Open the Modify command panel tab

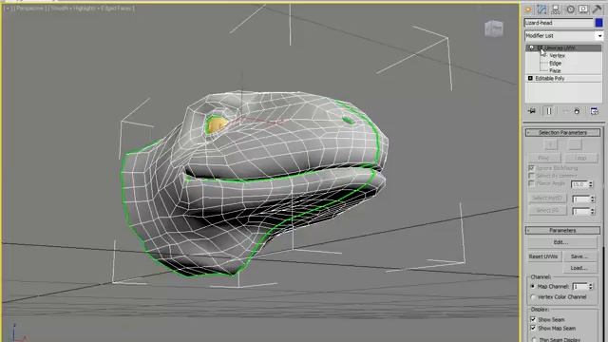point(541,9)
